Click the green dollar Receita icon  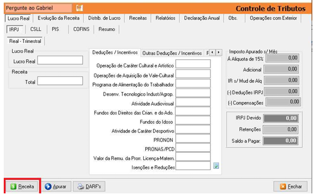13,186
